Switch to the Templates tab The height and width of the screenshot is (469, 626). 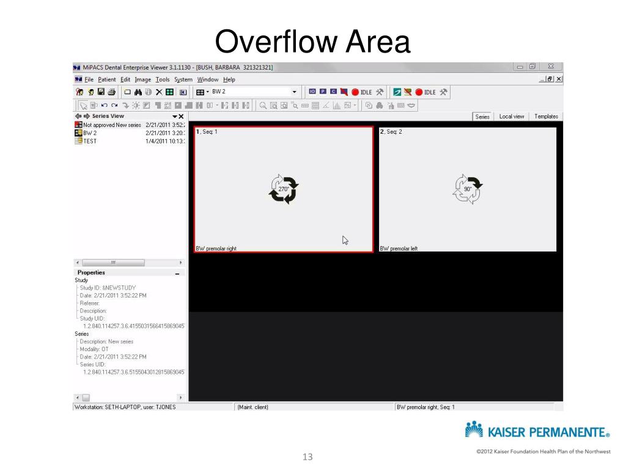(x=546, y=117)
